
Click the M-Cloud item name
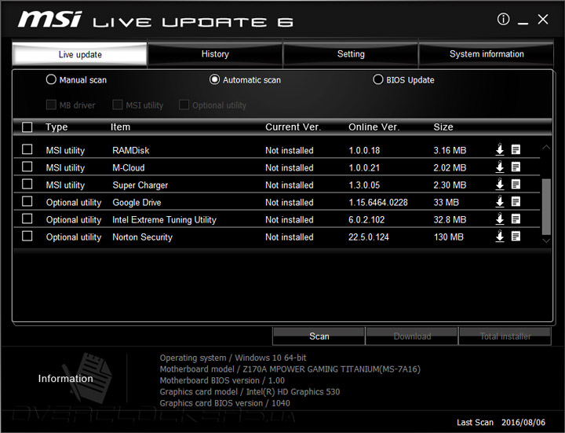click(x=128, y=167)
